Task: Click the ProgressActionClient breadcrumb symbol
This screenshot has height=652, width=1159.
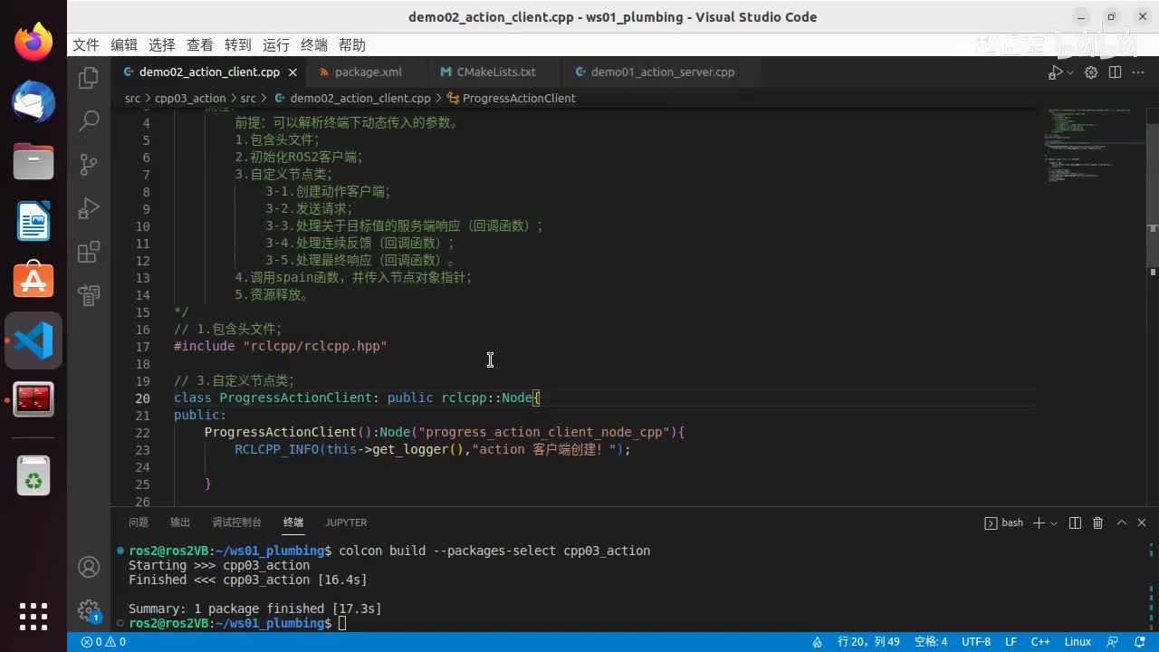Action: tap(519, 98)
